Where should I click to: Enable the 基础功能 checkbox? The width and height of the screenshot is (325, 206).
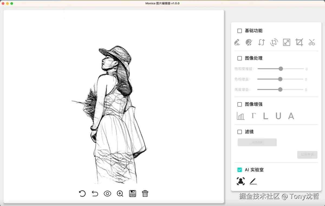coord(240,31)
